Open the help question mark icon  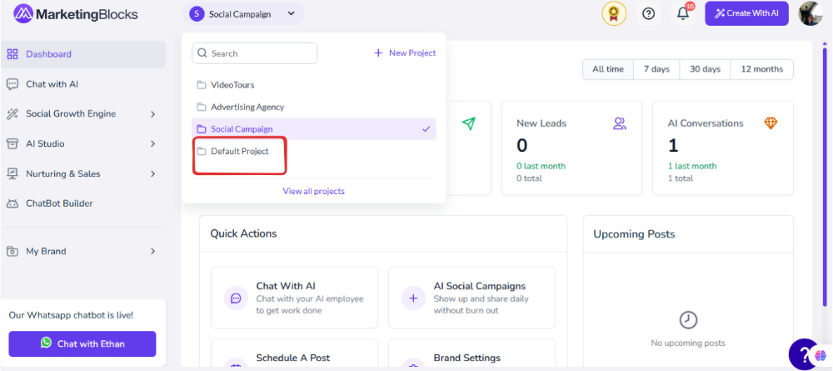point(648,14)
